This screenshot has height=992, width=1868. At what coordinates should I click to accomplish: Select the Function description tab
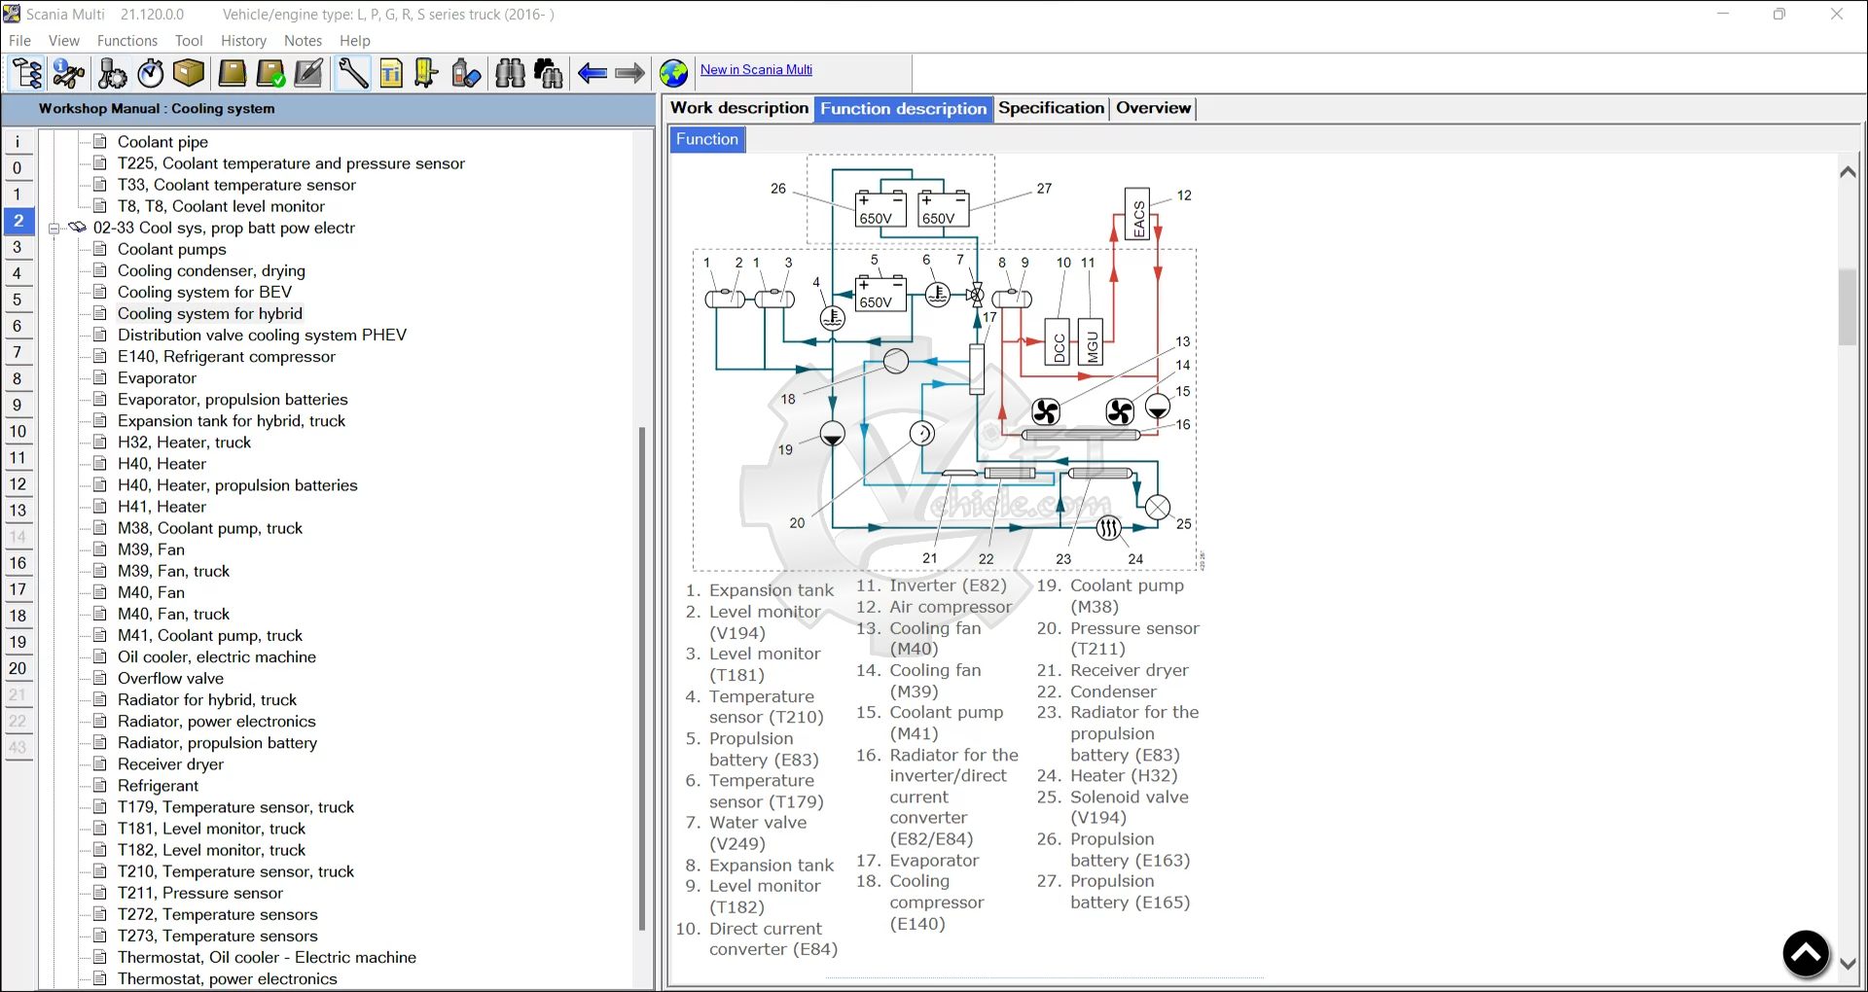(x=904, y=109)
